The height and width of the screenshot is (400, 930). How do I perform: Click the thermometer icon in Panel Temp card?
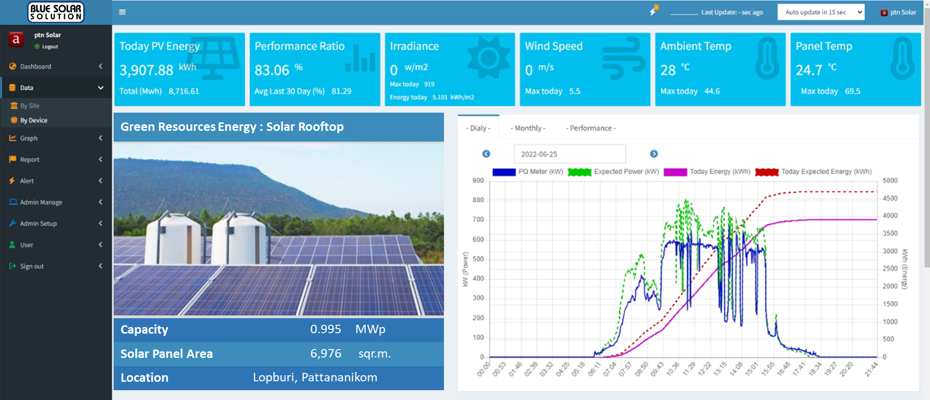point(903,58)
